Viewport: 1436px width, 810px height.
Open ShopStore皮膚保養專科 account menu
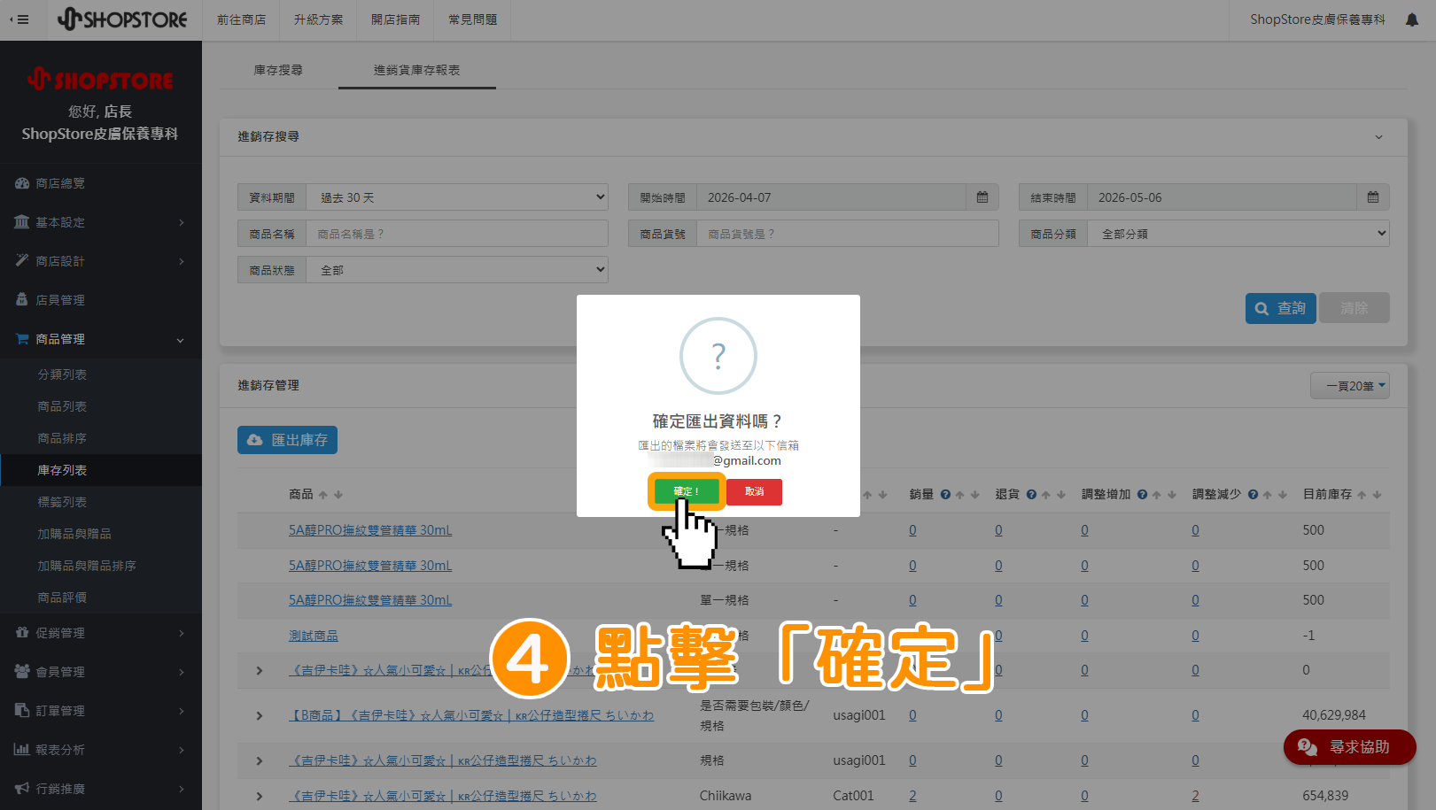tap(1317, 19)
